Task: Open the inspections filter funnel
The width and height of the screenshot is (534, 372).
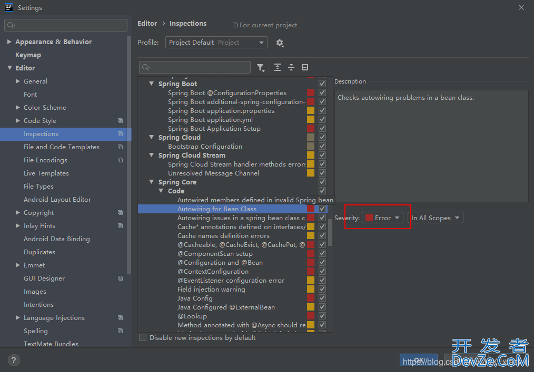Action: pos(261,68)
